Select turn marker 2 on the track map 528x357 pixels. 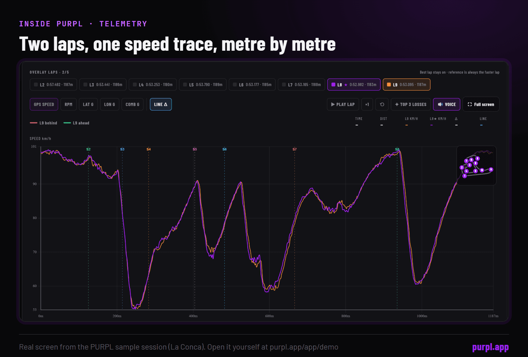(x=462, y=167)
